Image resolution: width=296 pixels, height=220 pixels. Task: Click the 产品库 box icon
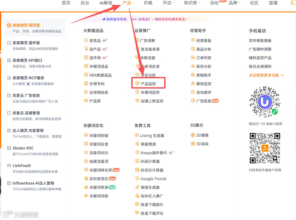(86, 101)
